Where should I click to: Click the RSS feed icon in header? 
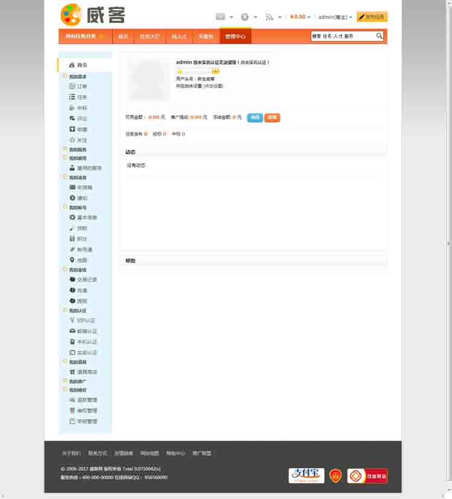coord(269,17)
